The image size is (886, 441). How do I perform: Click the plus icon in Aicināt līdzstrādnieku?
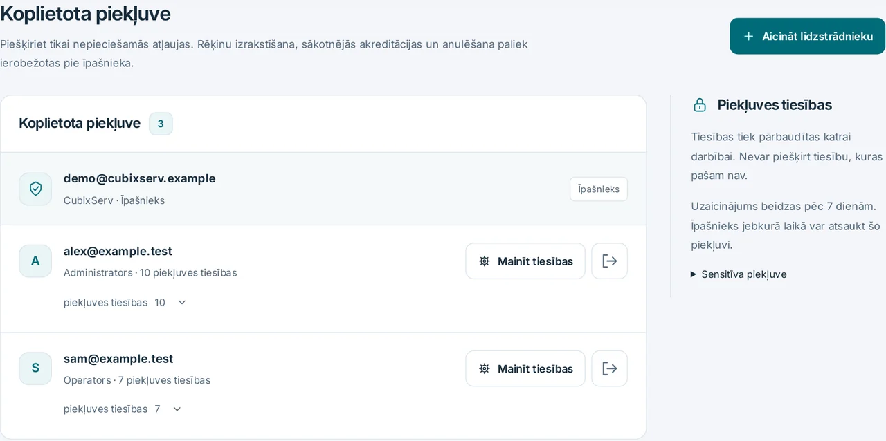pyautogui.click(x=748, y=36)
